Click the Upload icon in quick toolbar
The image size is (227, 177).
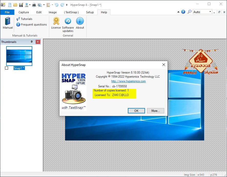pyautogui.click(x=27, y=5)
